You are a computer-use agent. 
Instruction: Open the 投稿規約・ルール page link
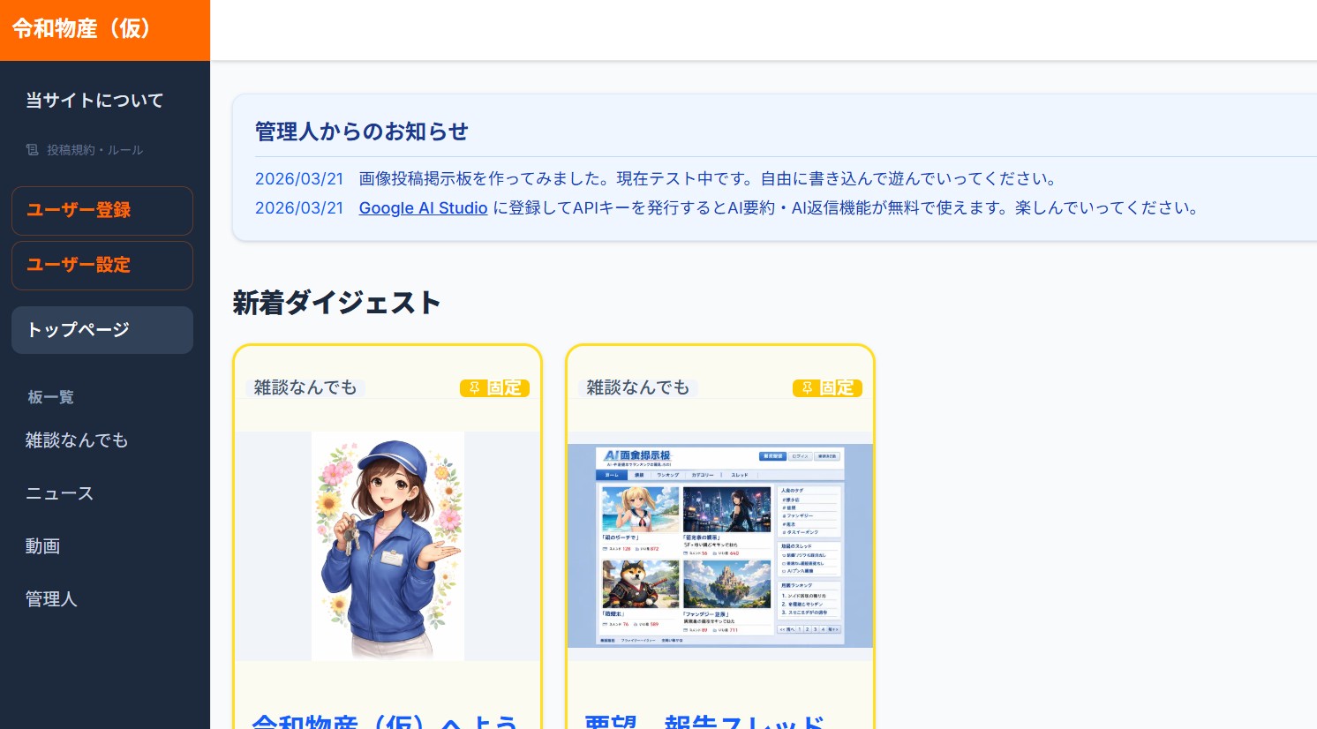click(94, 150)
